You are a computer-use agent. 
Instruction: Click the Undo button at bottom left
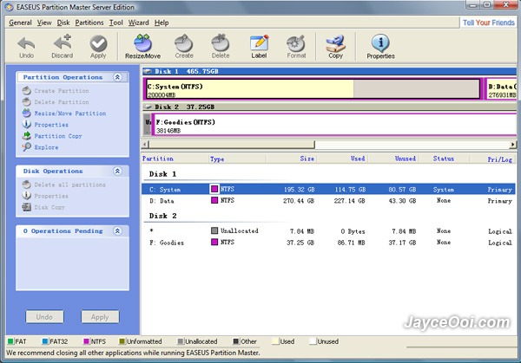(x=44, y=317)
